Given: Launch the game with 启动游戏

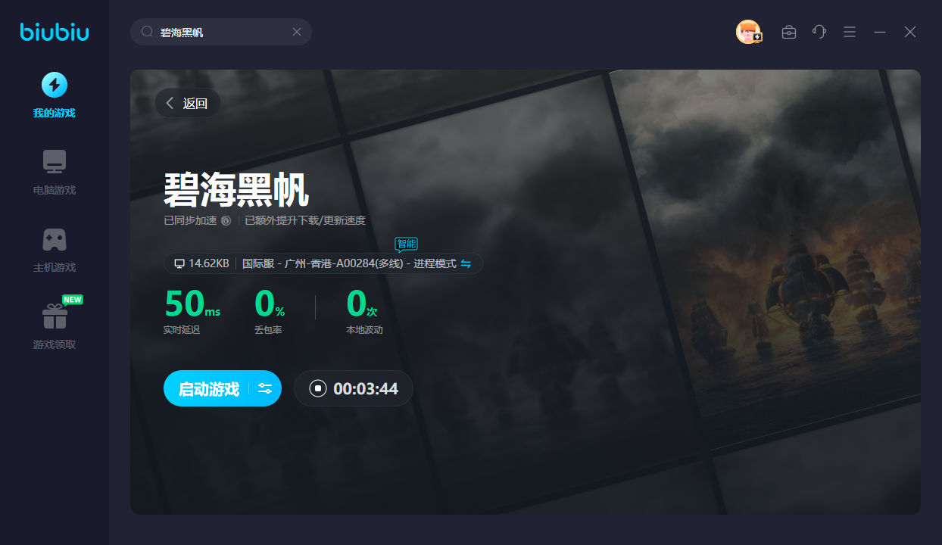Looking at the screenshot, I should pyautogui.click(x=209, y=388).
